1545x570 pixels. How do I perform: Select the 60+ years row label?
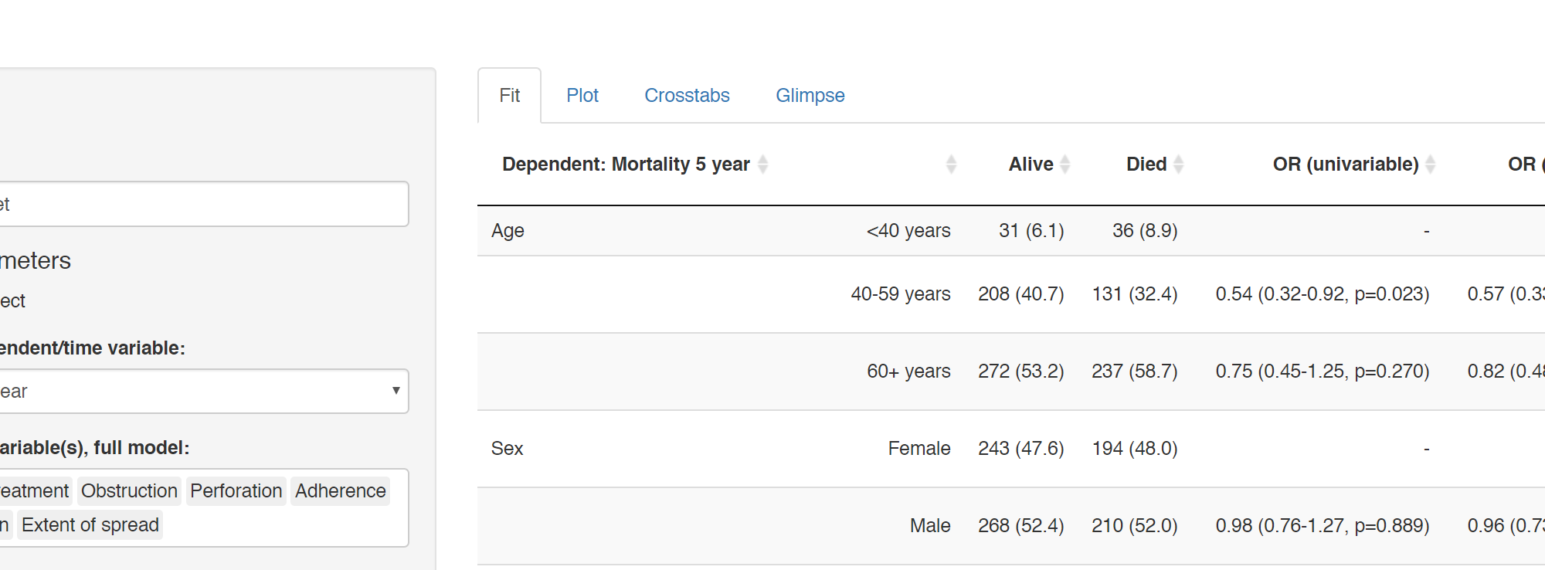click(908, 372)
